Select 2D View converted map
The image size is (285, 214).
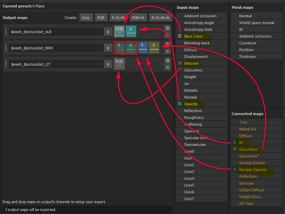pos(256,204)
